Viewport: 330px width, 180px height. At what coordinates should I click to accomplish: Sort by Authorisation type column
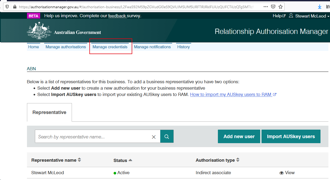coord(238,160)
